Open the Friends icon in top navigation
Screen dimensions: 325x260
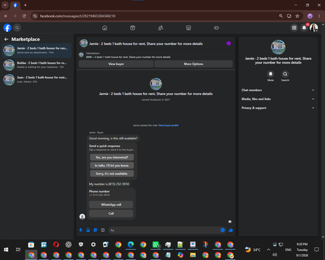pos(161,28)
